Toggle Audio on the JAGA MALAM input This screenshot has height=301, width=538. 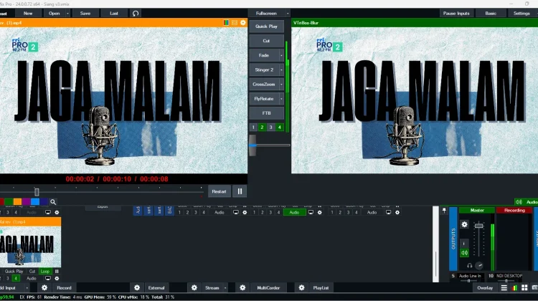pos(32,278)
